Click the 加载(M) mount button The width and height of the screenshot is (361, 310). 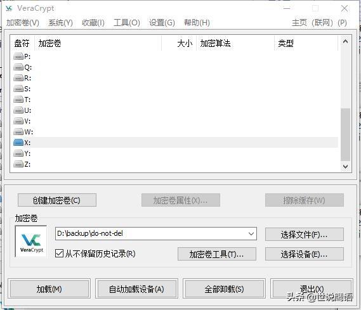click(x=49, y=288)
